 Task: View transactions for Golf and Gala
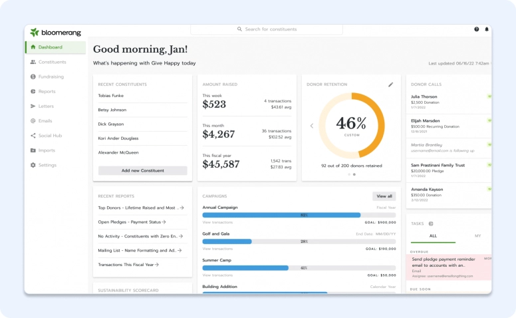click(x=217, y=249)
